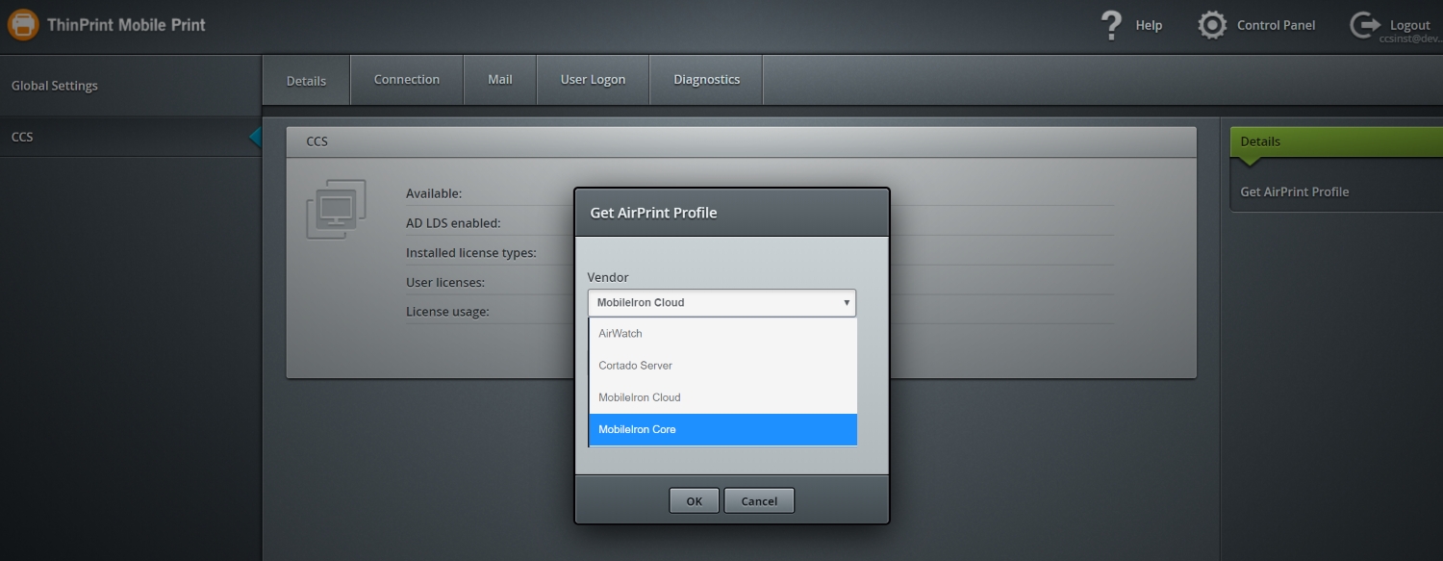Click the Help question mark icon

click(x=1112, y=25)
